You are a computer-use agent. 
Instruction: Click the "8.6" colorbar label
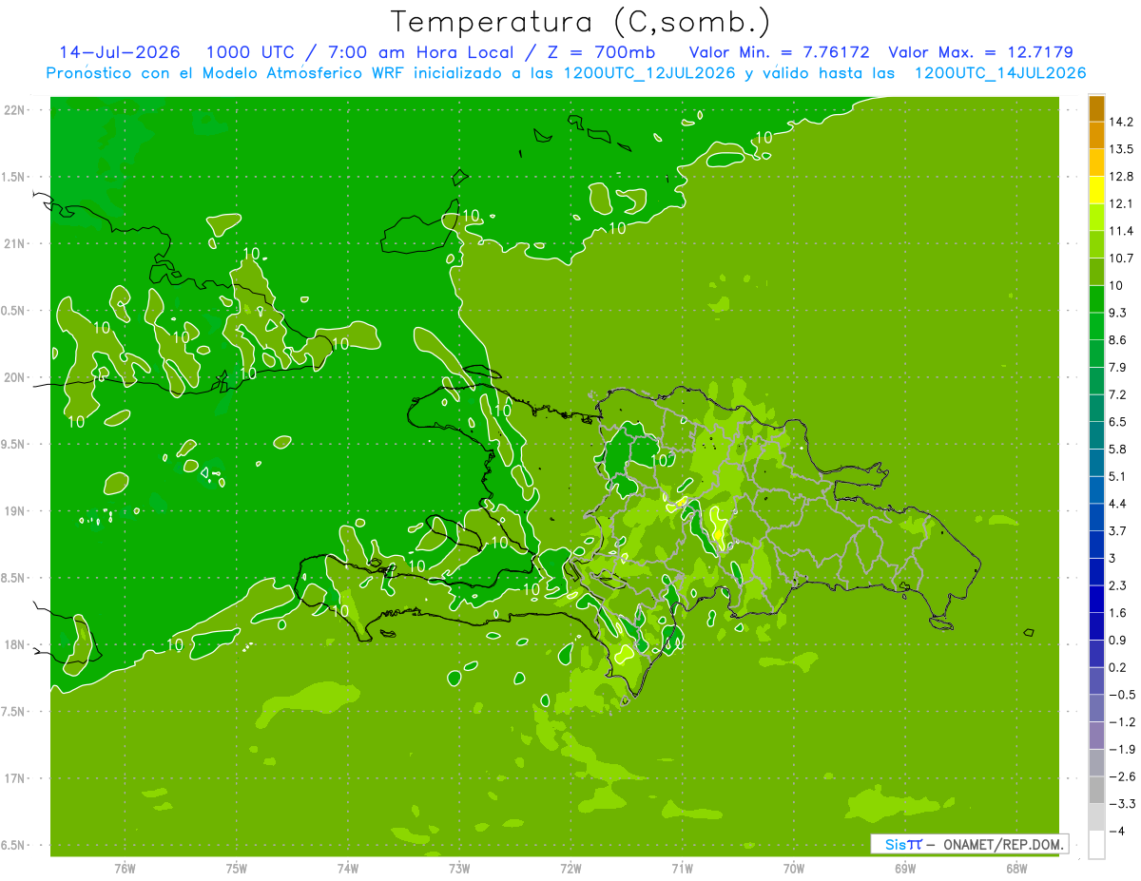(x=1118, y=340)
